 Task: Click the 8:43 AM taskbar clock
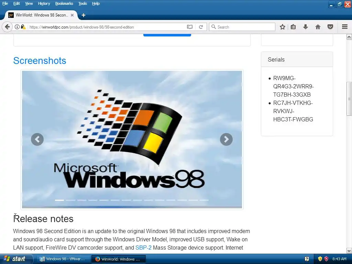(339, 259)
